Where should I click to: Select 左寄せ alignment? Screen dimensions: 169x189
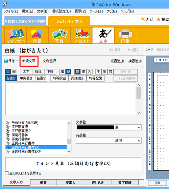(11, 78)
